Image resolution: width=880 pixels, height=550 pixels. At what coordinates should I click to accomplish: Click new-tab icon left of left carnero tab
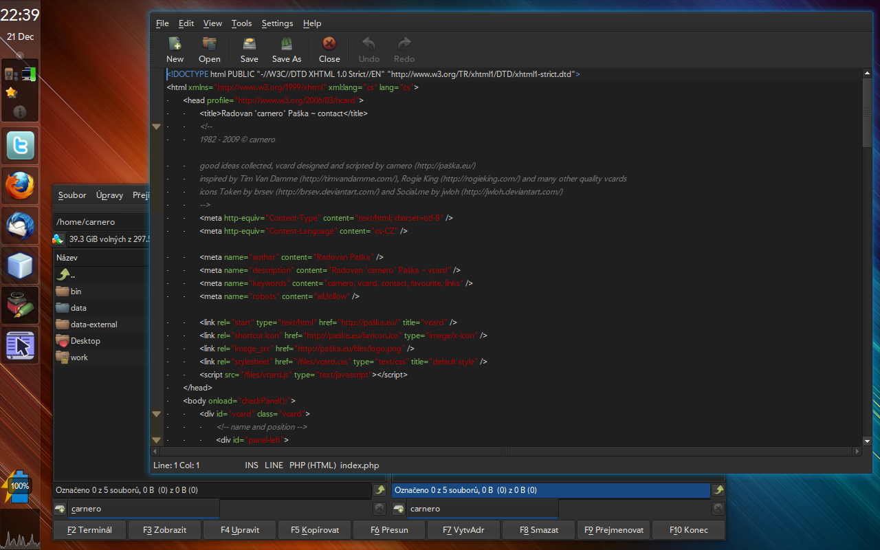60,509
